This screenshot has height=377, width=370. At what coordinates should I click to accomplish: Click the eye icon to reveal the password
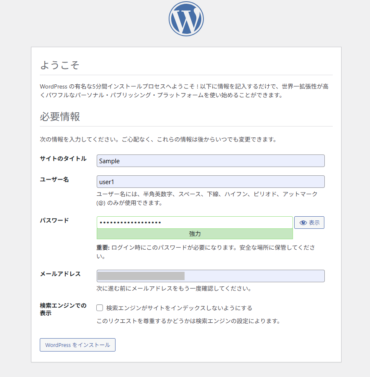click(303, 223)
